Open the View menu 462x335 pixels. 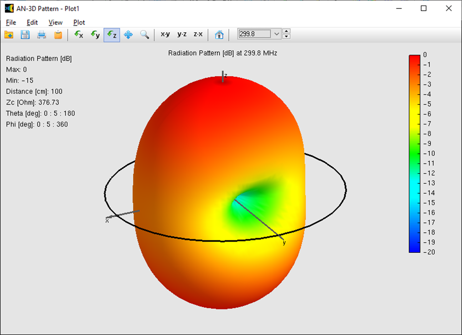(56, 22)
